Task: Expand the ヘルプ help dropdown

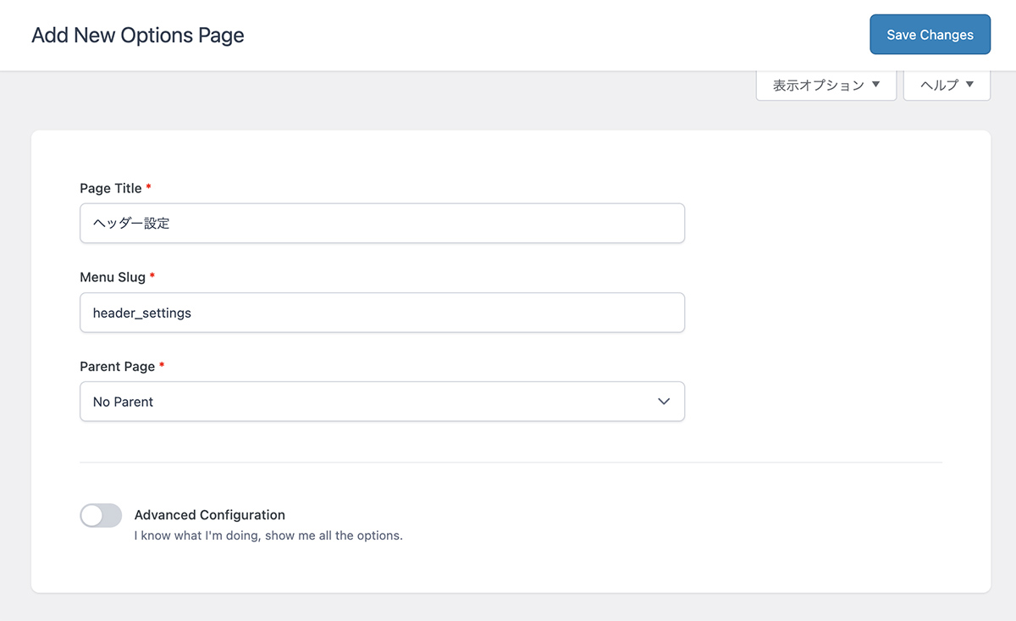Action: coord(947,86)
